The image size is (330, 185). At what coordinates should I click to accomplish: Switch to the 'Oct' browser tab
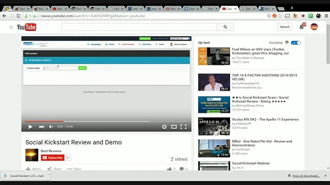192,9
